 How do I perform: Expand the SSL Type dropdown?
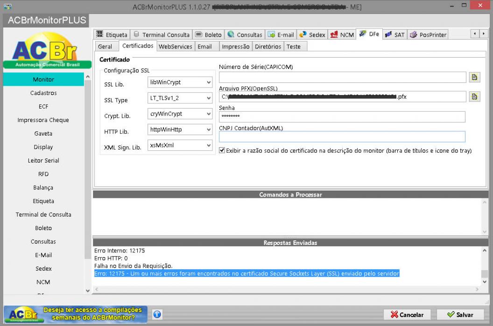[x=180, y=98]
